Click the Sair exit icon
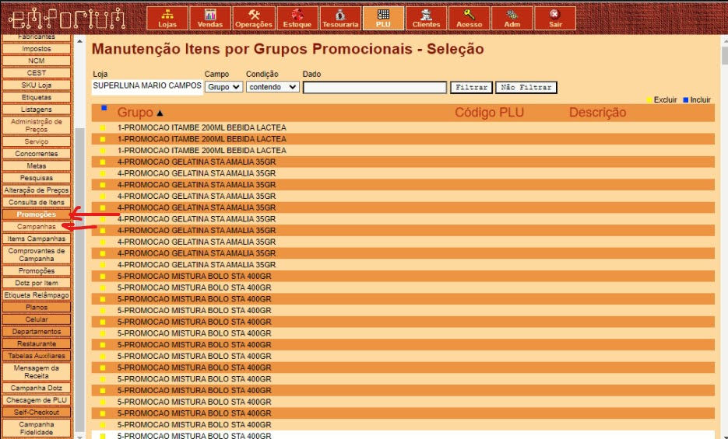 (555, 19)
